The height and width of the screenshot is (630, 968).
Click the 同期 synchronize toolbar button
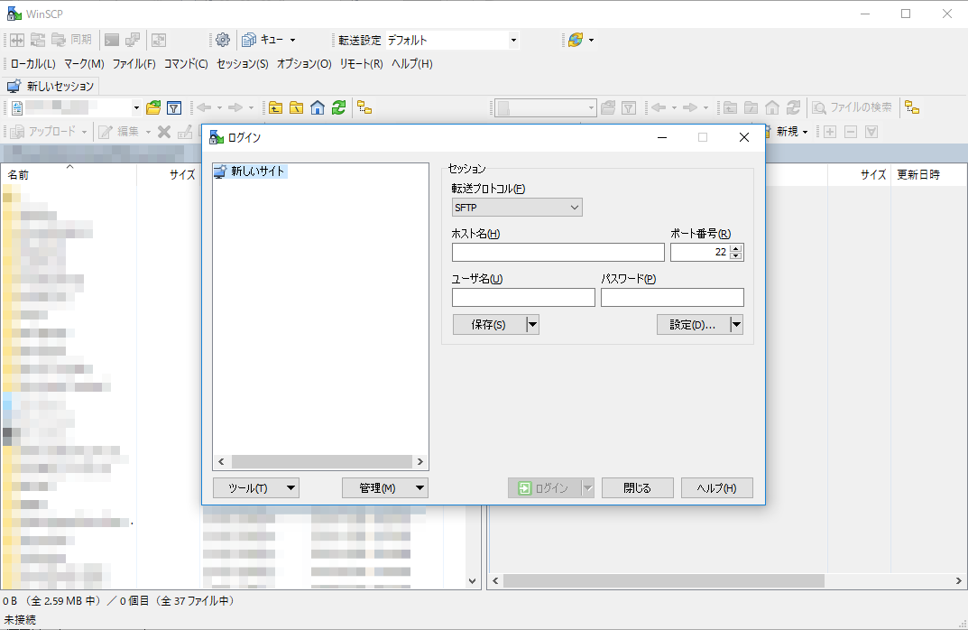click(x=71, y=40)
